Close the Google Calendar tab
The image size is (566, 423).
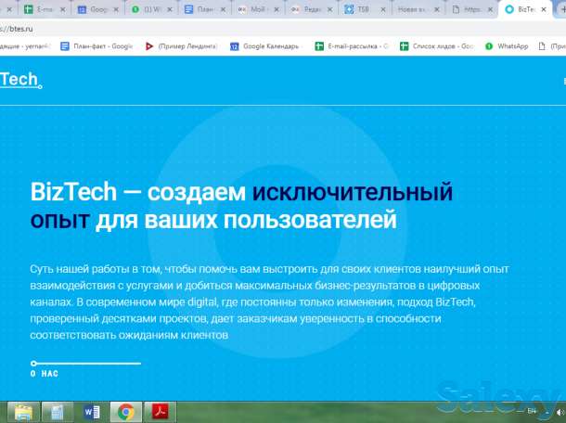(116, 10)
